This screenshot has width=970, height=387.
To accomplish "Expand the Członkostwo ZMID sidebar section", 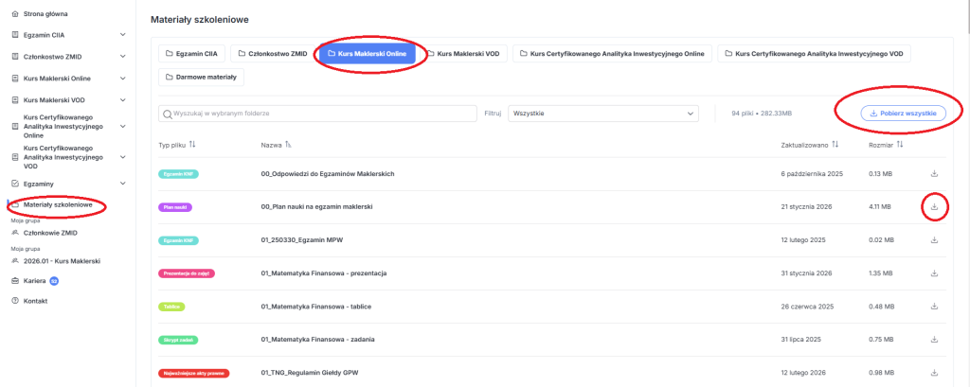I will (123, 57).
